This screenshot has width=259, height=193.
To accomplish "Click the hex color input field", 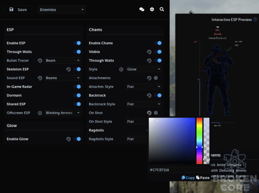I will (179, 170).
